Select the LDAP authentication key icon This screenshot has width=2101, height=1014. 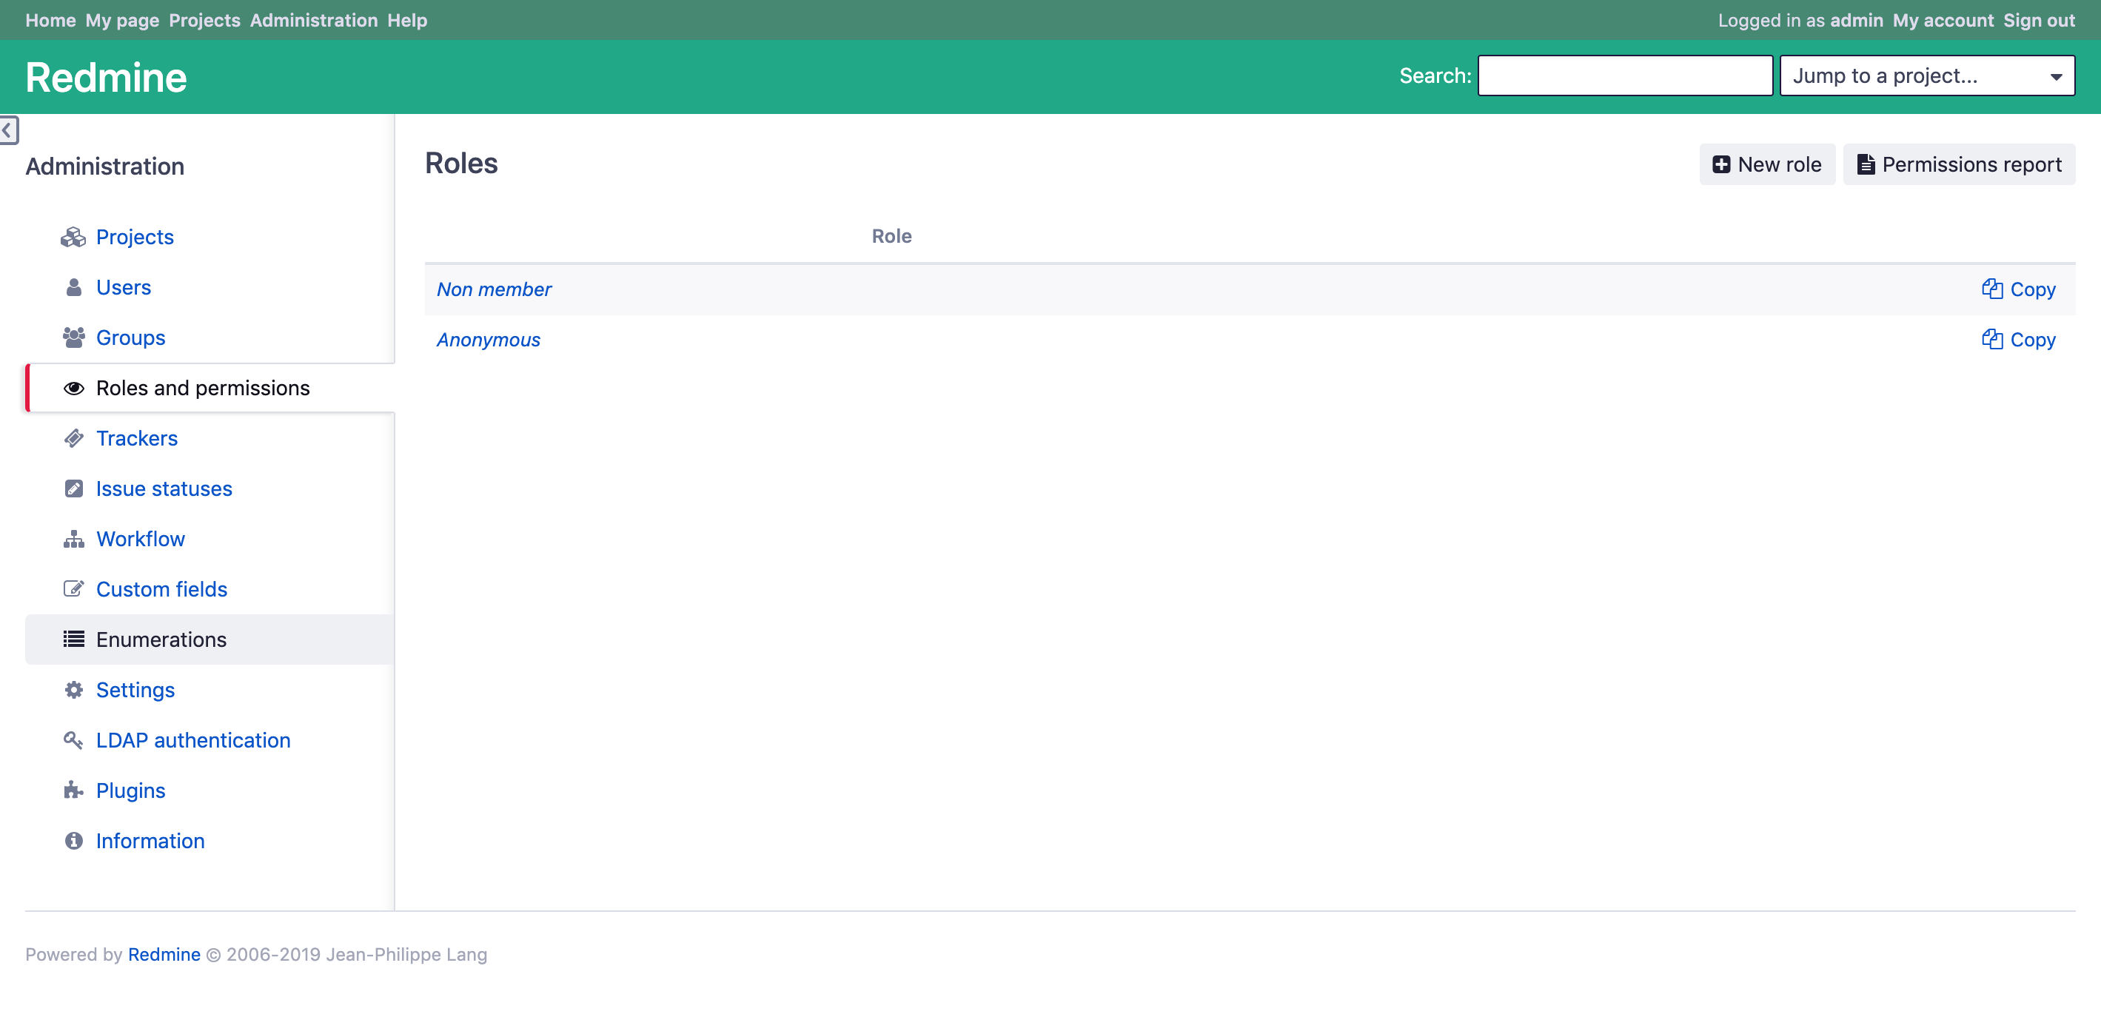(73, 740)
